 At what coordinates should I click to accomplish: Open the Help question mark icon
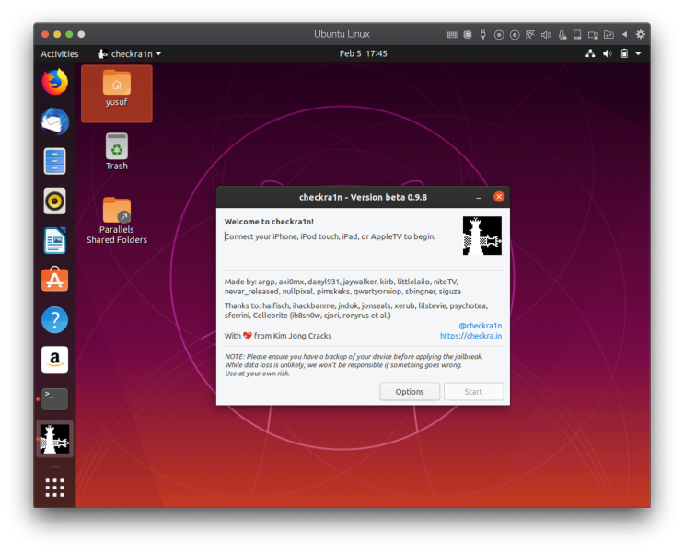point(54,320)
